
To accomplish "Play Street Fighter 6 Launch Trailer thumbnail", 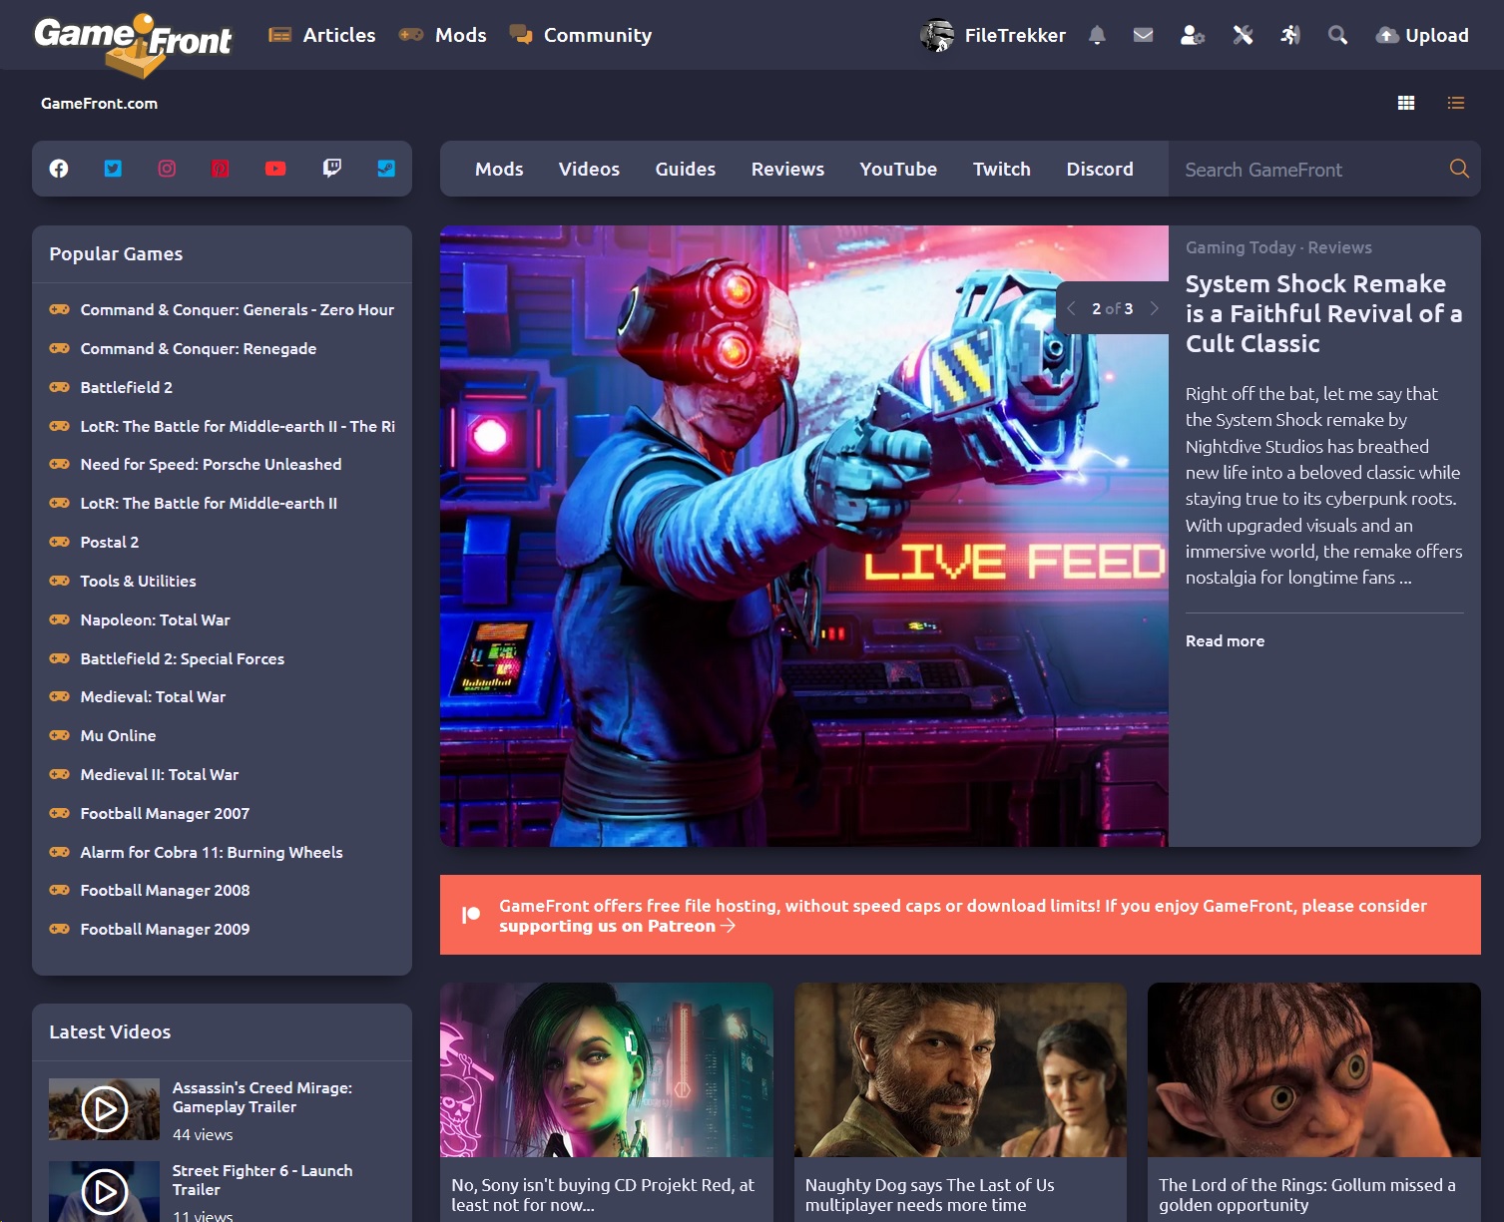I will (x=104, y=1191).
